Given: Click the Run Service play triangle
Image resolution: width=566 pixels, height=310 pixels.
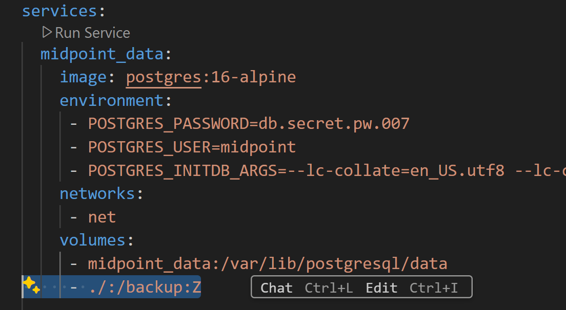Looking at the screenshot, I should point(47,32).
